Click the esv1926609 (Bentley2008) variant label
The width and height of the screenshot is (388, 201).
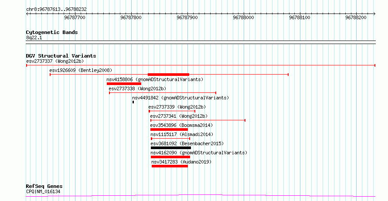click(81, 70)
